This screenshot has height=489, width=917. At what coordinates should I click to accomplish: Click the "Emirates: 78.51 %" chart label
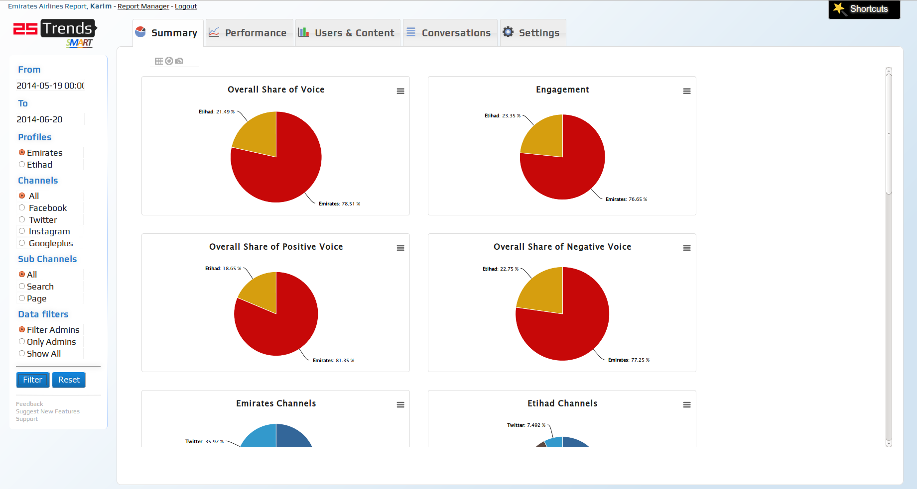pyautogui.click(x=339, y=203)
